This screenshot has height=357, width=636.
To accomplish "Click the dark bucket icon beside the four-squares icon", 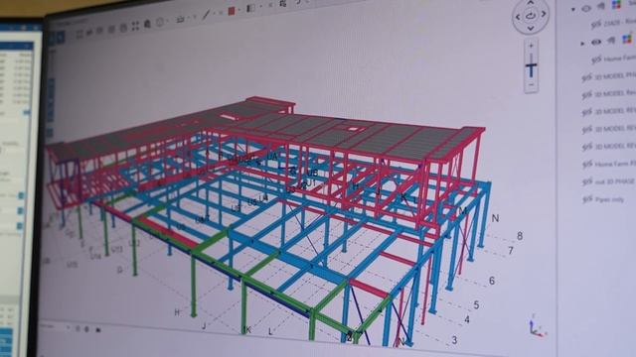I will tap(147, 24).
